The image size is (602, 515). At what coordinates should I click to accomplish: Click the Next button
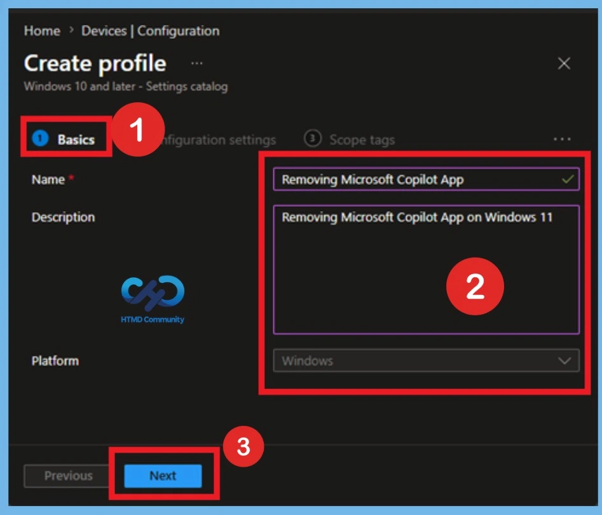coord(163,476)
